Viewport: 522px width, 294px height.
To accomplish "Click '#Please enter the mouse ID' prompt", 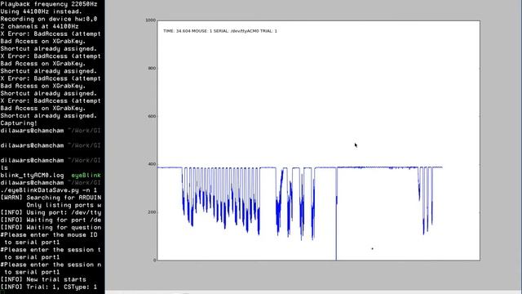I will [49, 234].
